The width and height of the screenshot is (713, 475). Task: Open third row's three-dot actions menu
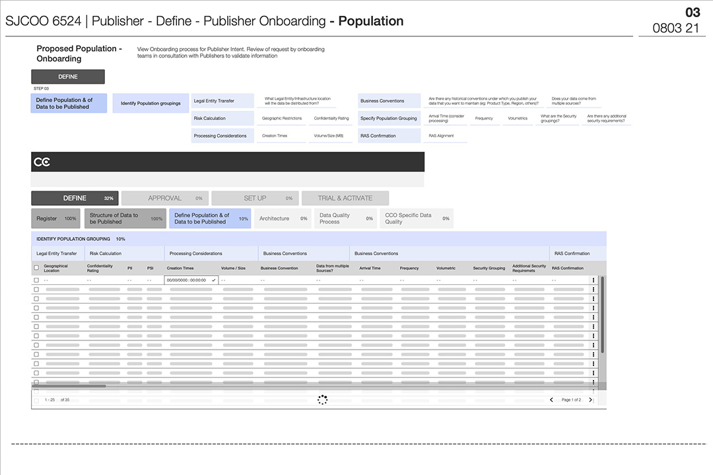pos(593,299)
